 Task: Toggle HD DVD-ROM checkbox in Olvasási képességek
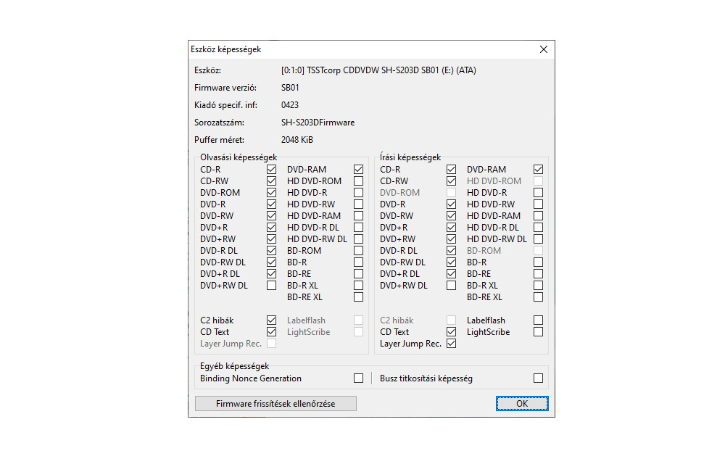click(358, 181)
